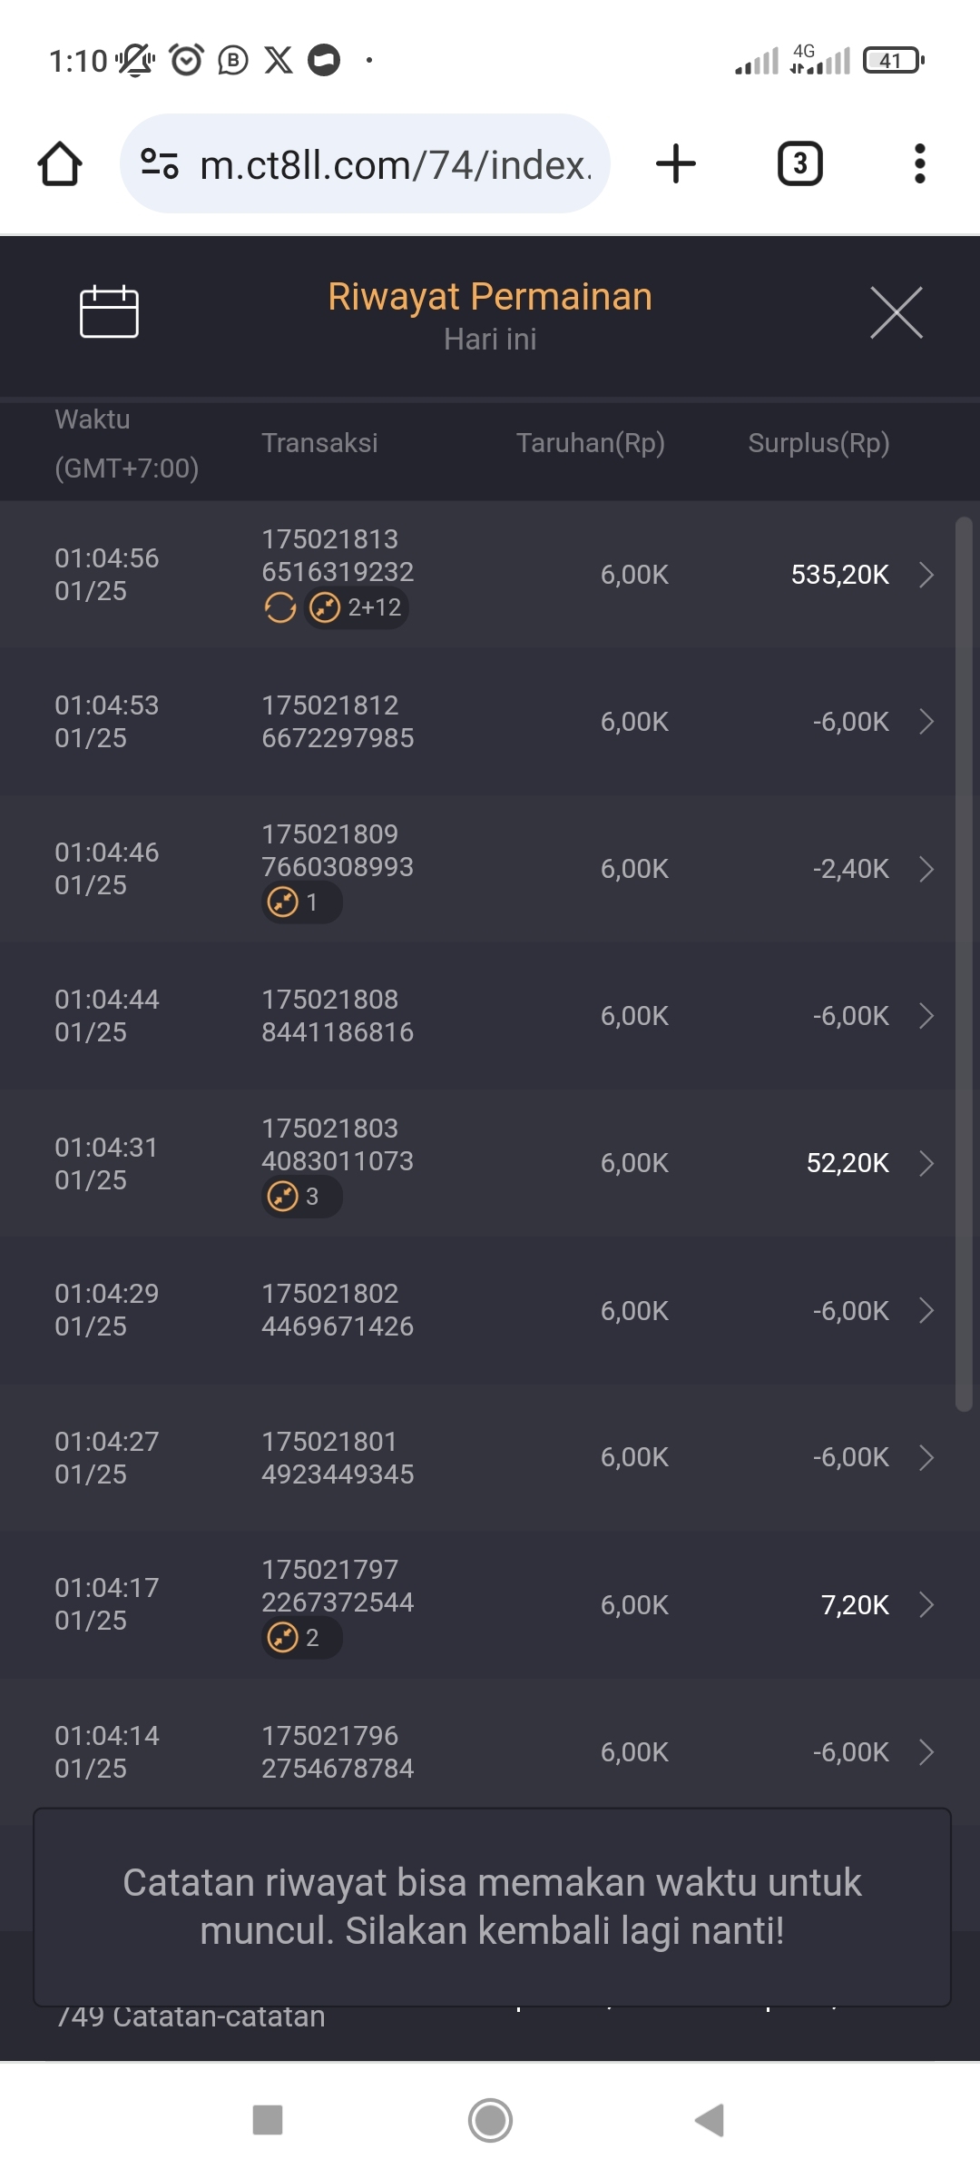980x2179 pixels.
Task: Expand the 535,20K surplus row
Action: coord(926,575)
